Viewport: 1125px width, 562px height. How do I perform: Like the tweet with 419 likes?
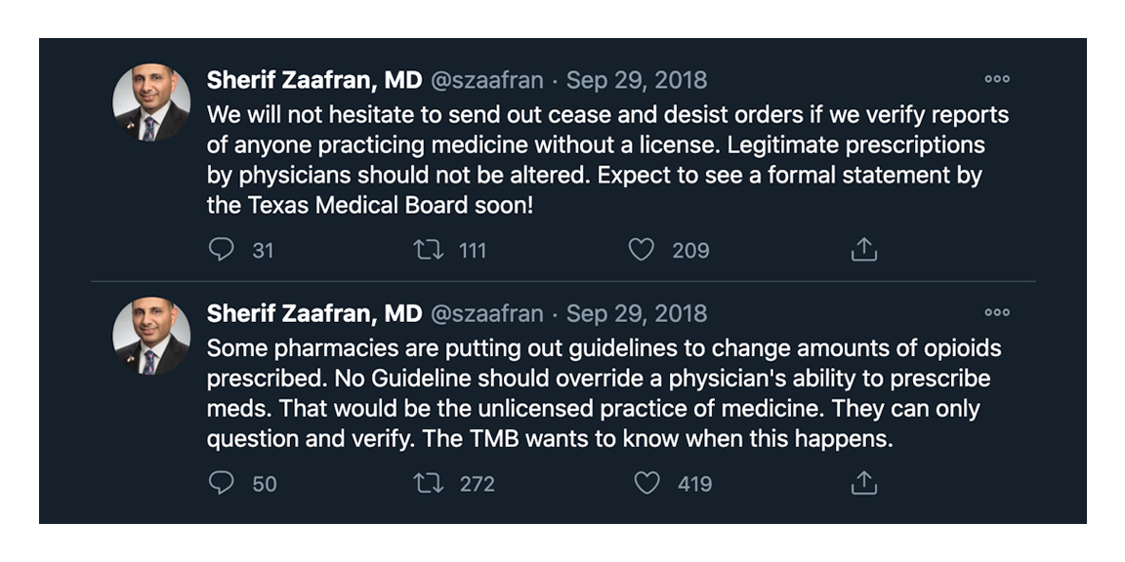point(646,483)
